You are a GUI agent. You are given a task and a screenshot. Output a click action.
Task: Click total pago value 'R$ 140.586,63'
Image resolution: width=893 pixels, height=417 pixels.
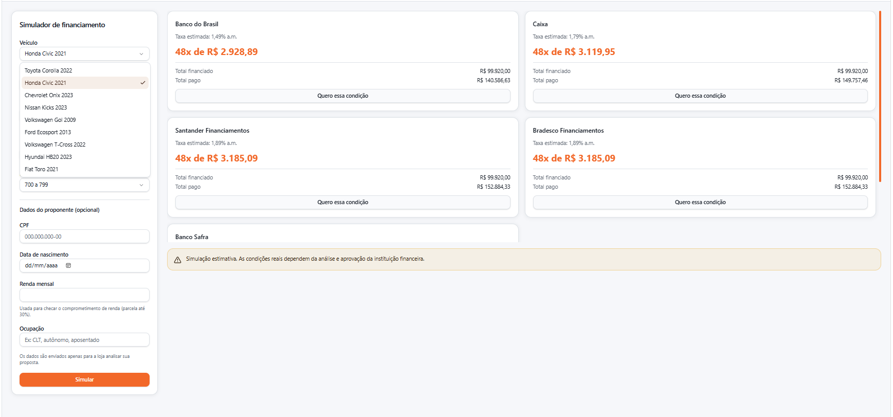tap(494, 80)
